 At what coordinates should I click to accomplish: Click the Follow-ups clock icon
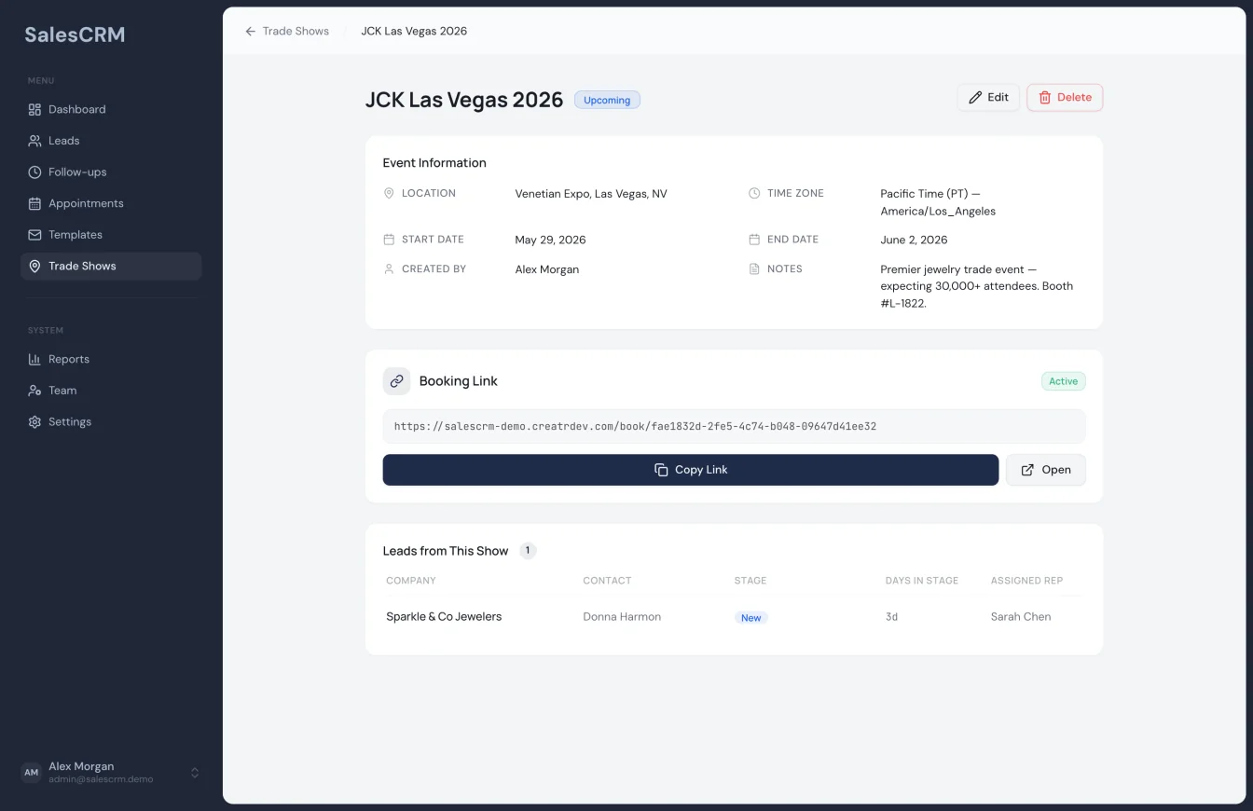point(34,172)
